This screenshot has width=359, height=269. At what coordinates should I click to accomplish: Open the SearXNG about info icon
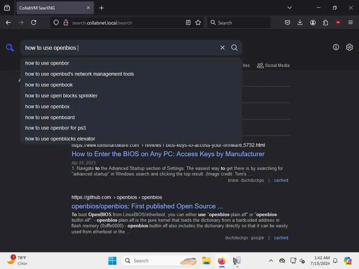(x=336, y=47)
